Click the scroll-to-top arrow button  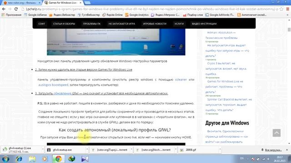[x=276, y=133]
